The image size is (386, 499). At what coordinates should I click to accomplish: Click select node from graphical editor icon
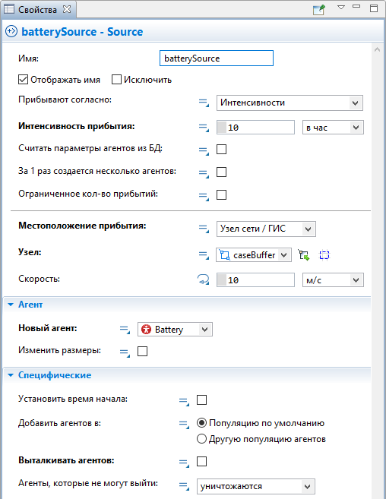coord(304,255)
